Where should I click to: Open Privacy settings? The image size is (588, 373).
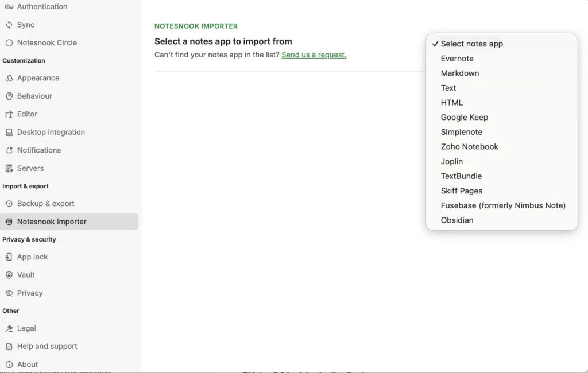coord(69,293)
